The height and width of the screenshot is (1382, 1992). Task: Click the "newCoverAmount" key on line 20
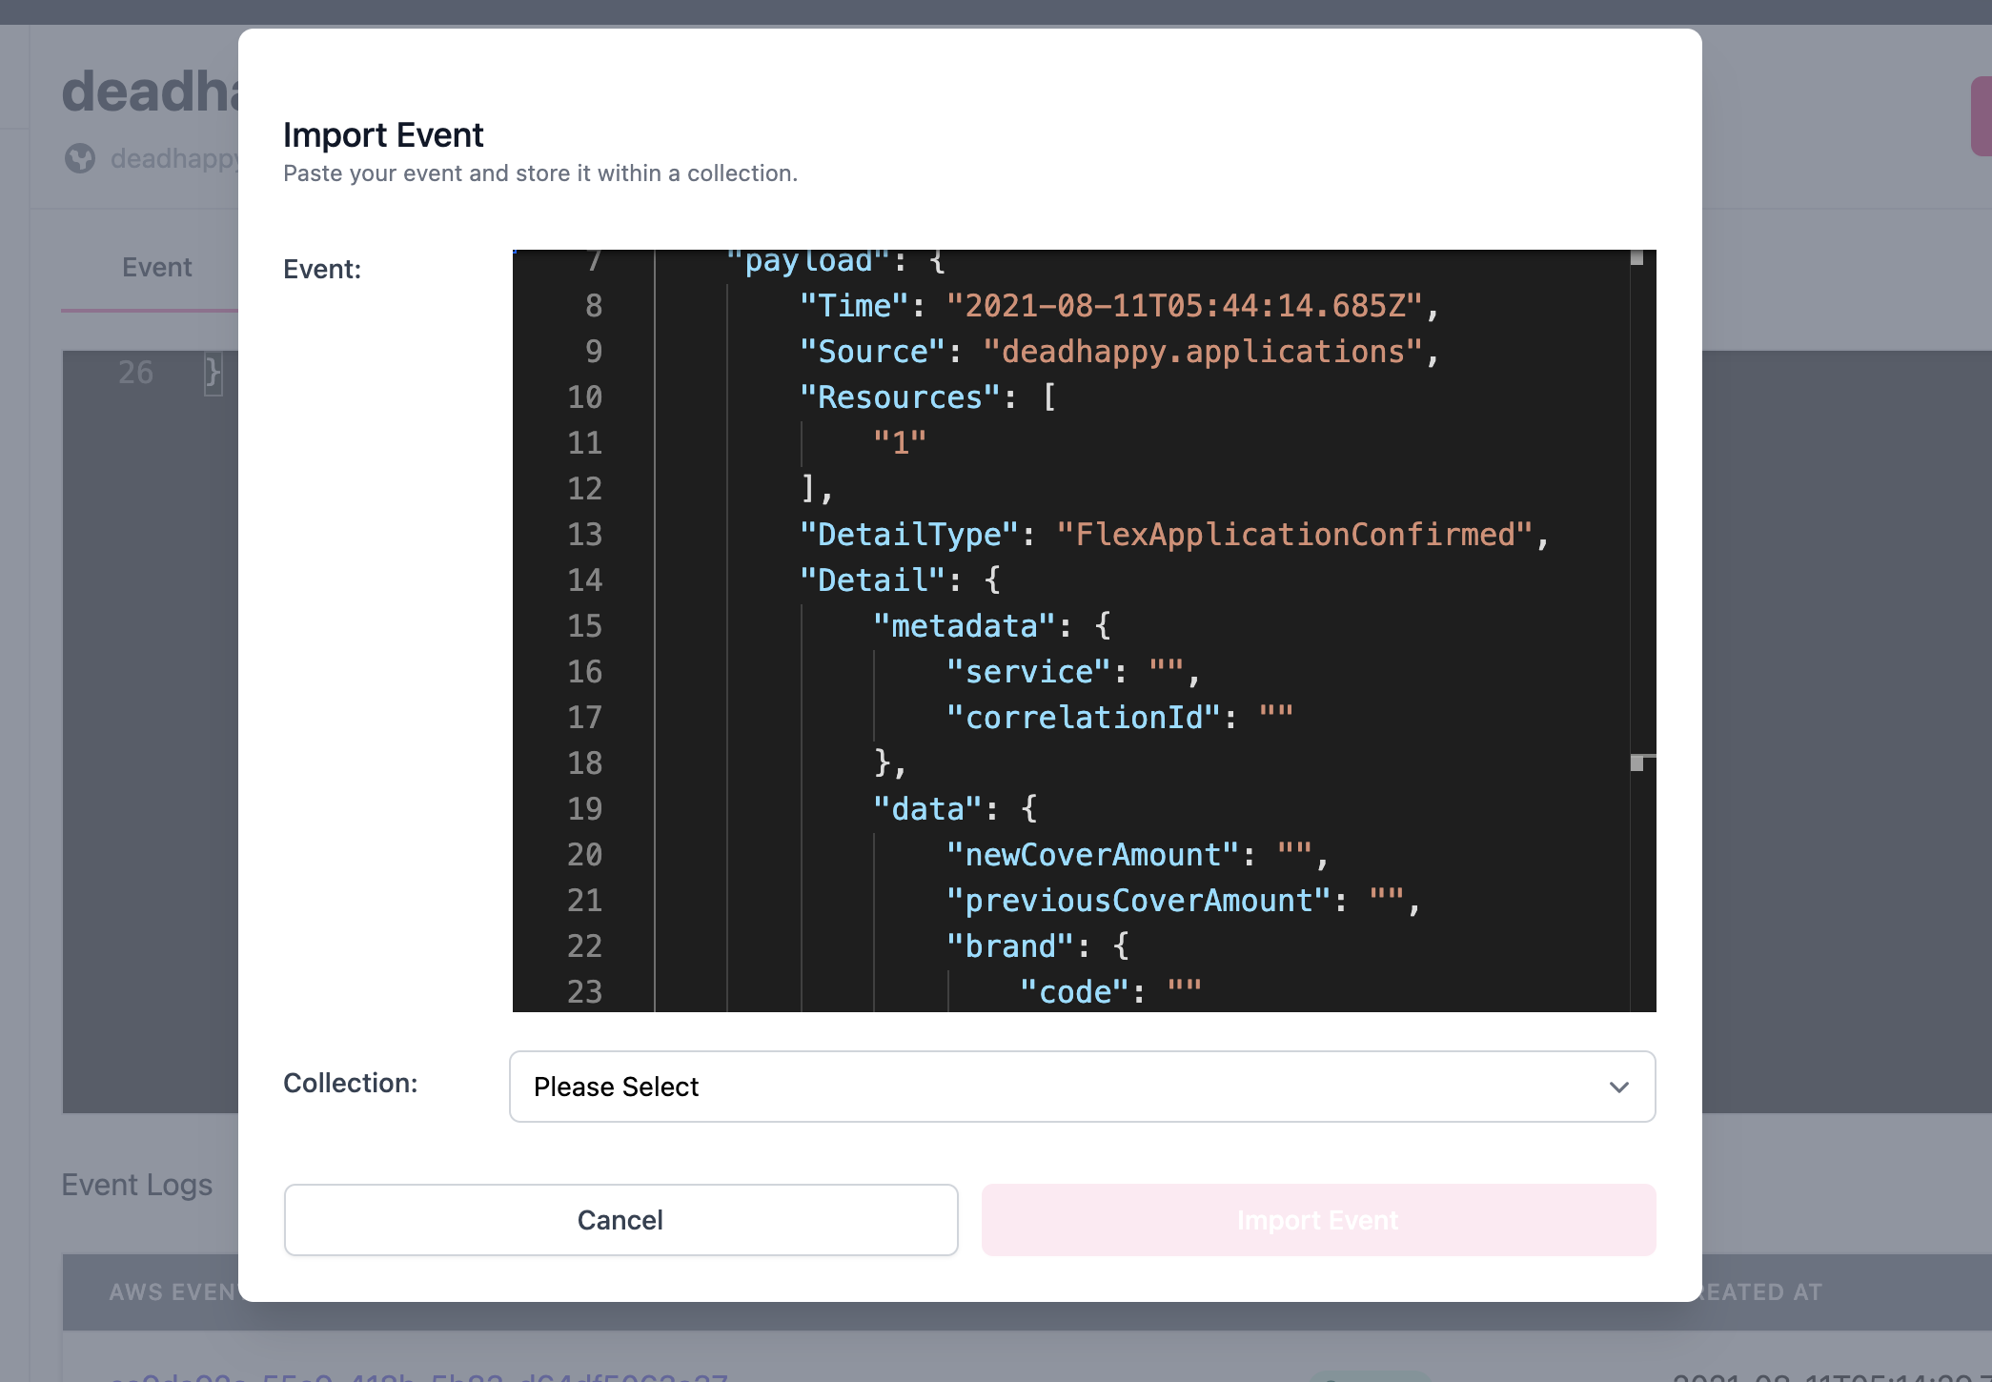[x=1092, y=855]
